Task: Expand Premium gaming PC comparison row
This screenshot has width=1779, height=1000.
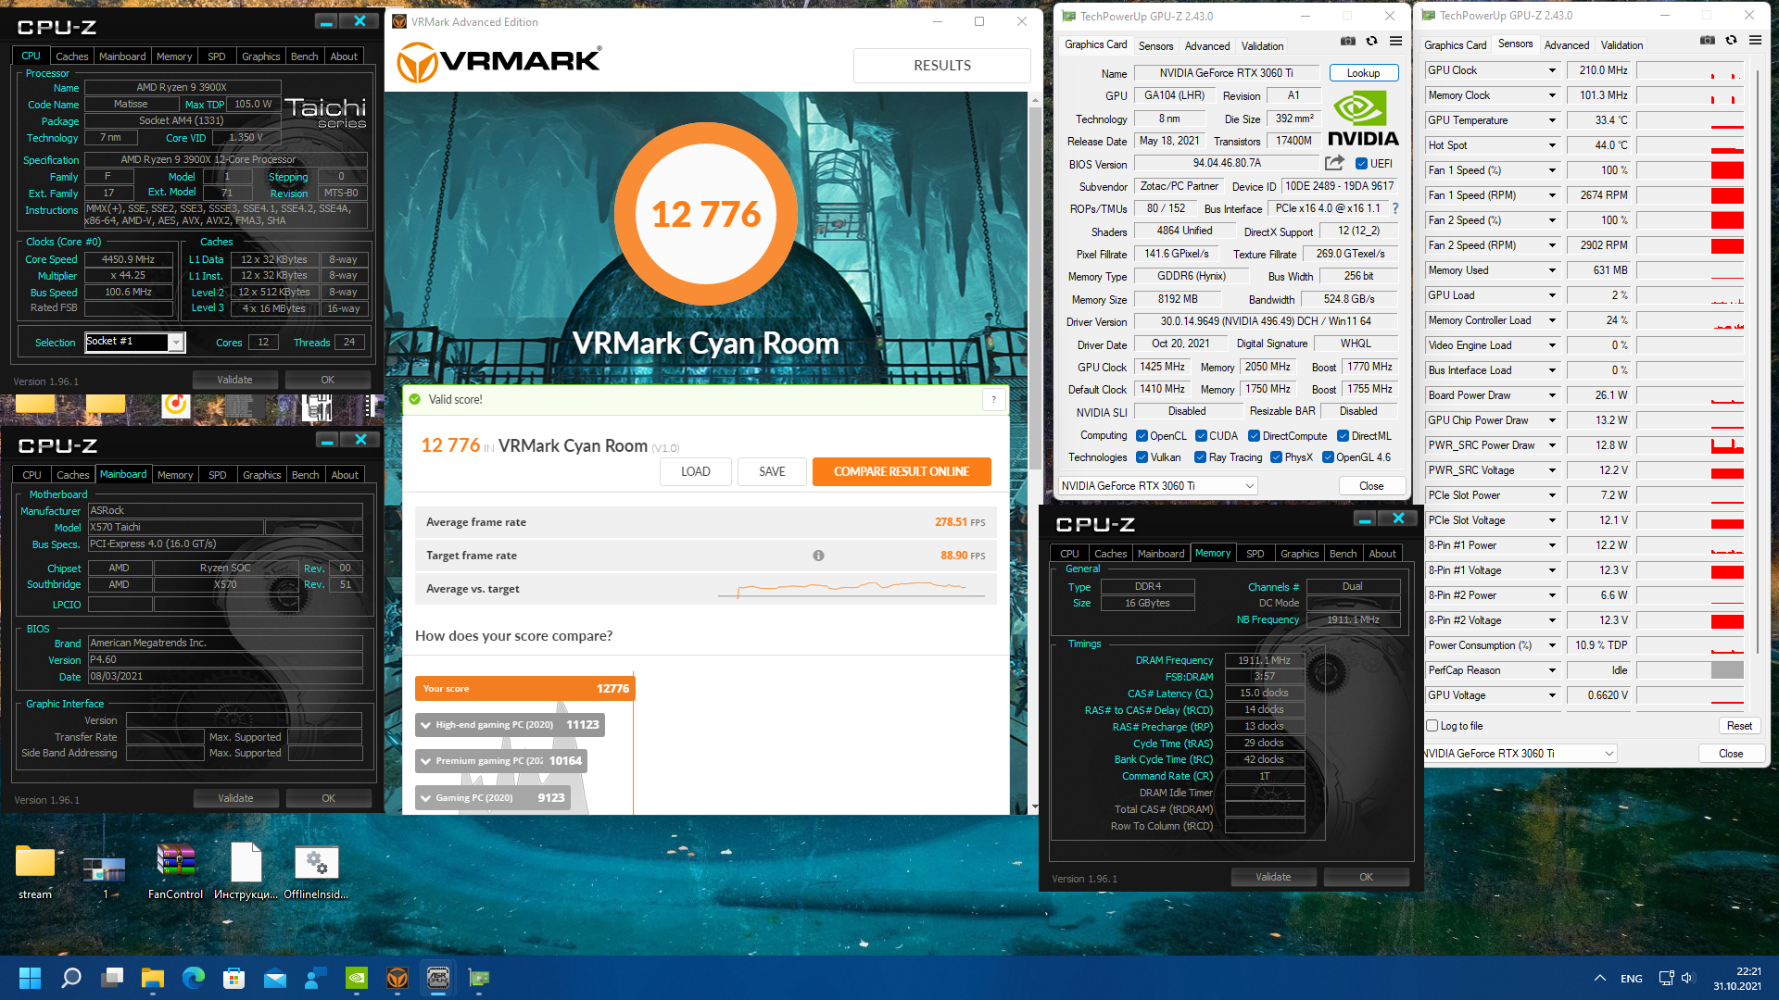Action: [501, 761]
